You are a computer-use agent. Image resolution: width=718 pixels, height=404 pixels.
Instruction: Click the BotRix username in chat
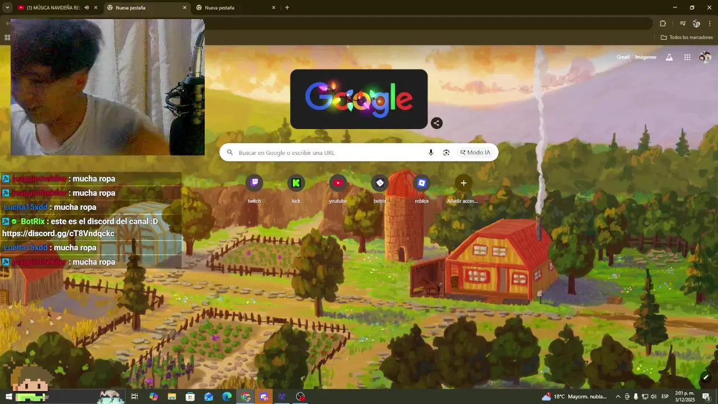[33, 221]
